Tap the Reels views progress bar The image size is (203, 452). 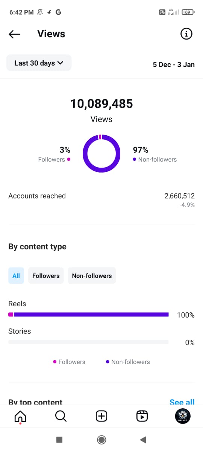[x=88, y=315]
